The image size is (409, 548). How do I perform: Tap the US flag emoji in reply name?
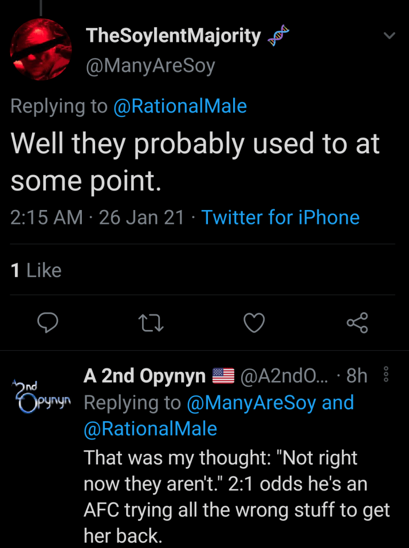223,376
